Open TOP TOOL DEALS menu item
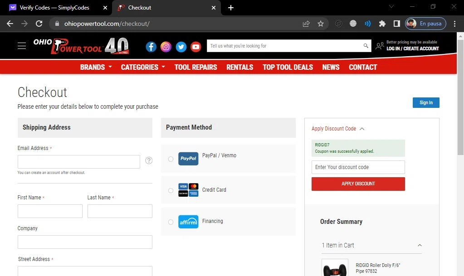 coord(288,67)
